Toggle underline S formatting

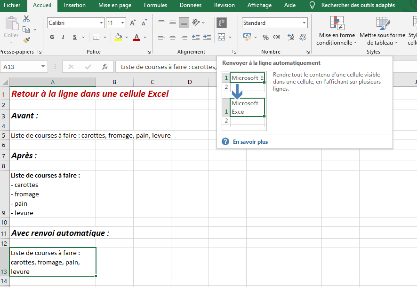pyautogui.click(x=75, y=37)
